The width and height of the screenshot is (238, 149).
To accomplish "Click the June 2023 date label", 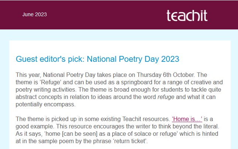I will [34, 15].
